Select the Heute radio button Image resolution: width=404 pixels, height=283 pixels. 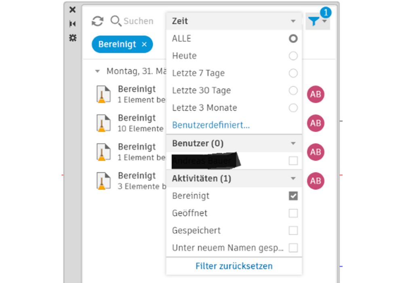pos(293,56)
